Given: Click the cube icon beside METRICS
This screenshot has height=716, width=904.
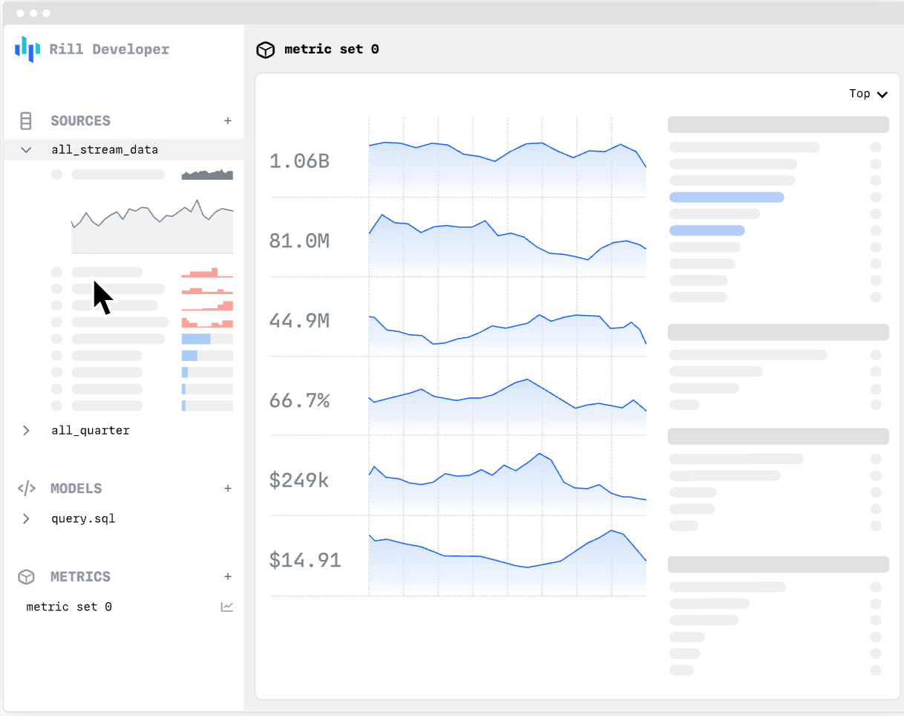Looking at the screenshot, I should (x=27, y=576).
